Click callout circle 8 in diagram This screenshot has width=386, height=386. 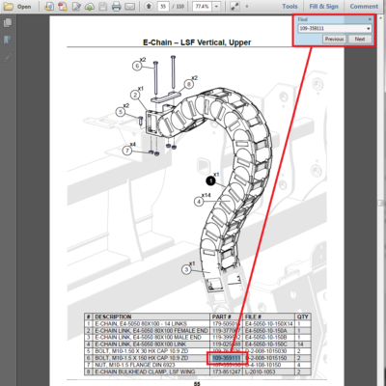[188, 84]
